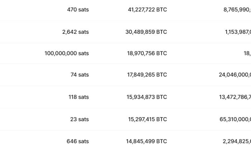Select the 15,297,415 BTC cell
The image size is (251, 151).
pos(147,119)
